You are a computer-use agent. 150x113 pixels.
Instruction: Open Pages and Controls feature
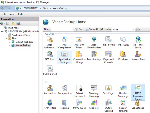coord(109,57)
